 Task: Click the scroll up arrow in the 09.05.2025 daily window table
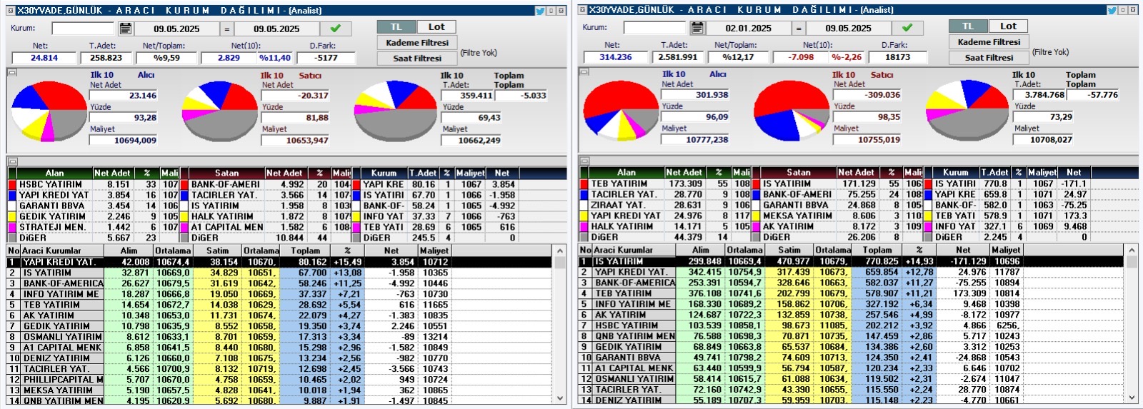click(560, 251)
